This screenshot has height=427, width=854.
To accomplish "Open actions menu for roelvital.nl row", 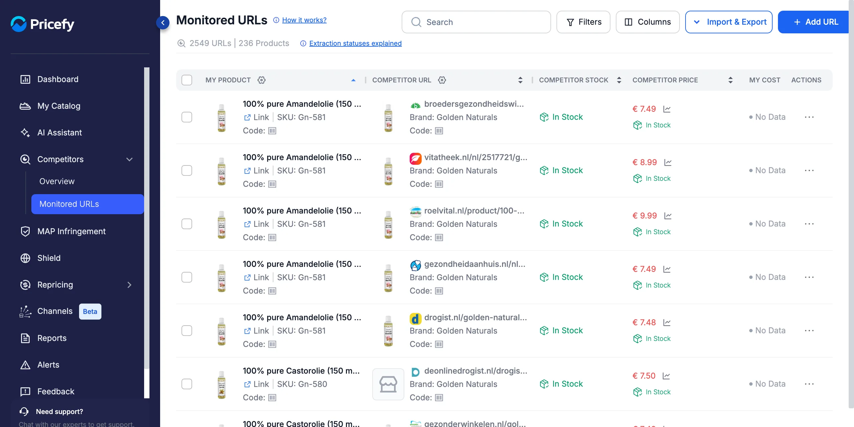I will pyautogui.click(x=809, y=224).
